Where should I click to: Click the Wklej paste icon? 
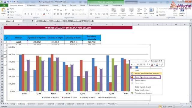(3, 10)
